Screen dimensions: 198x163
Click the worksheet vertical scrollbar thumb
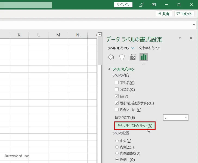(x=100, y=114)
